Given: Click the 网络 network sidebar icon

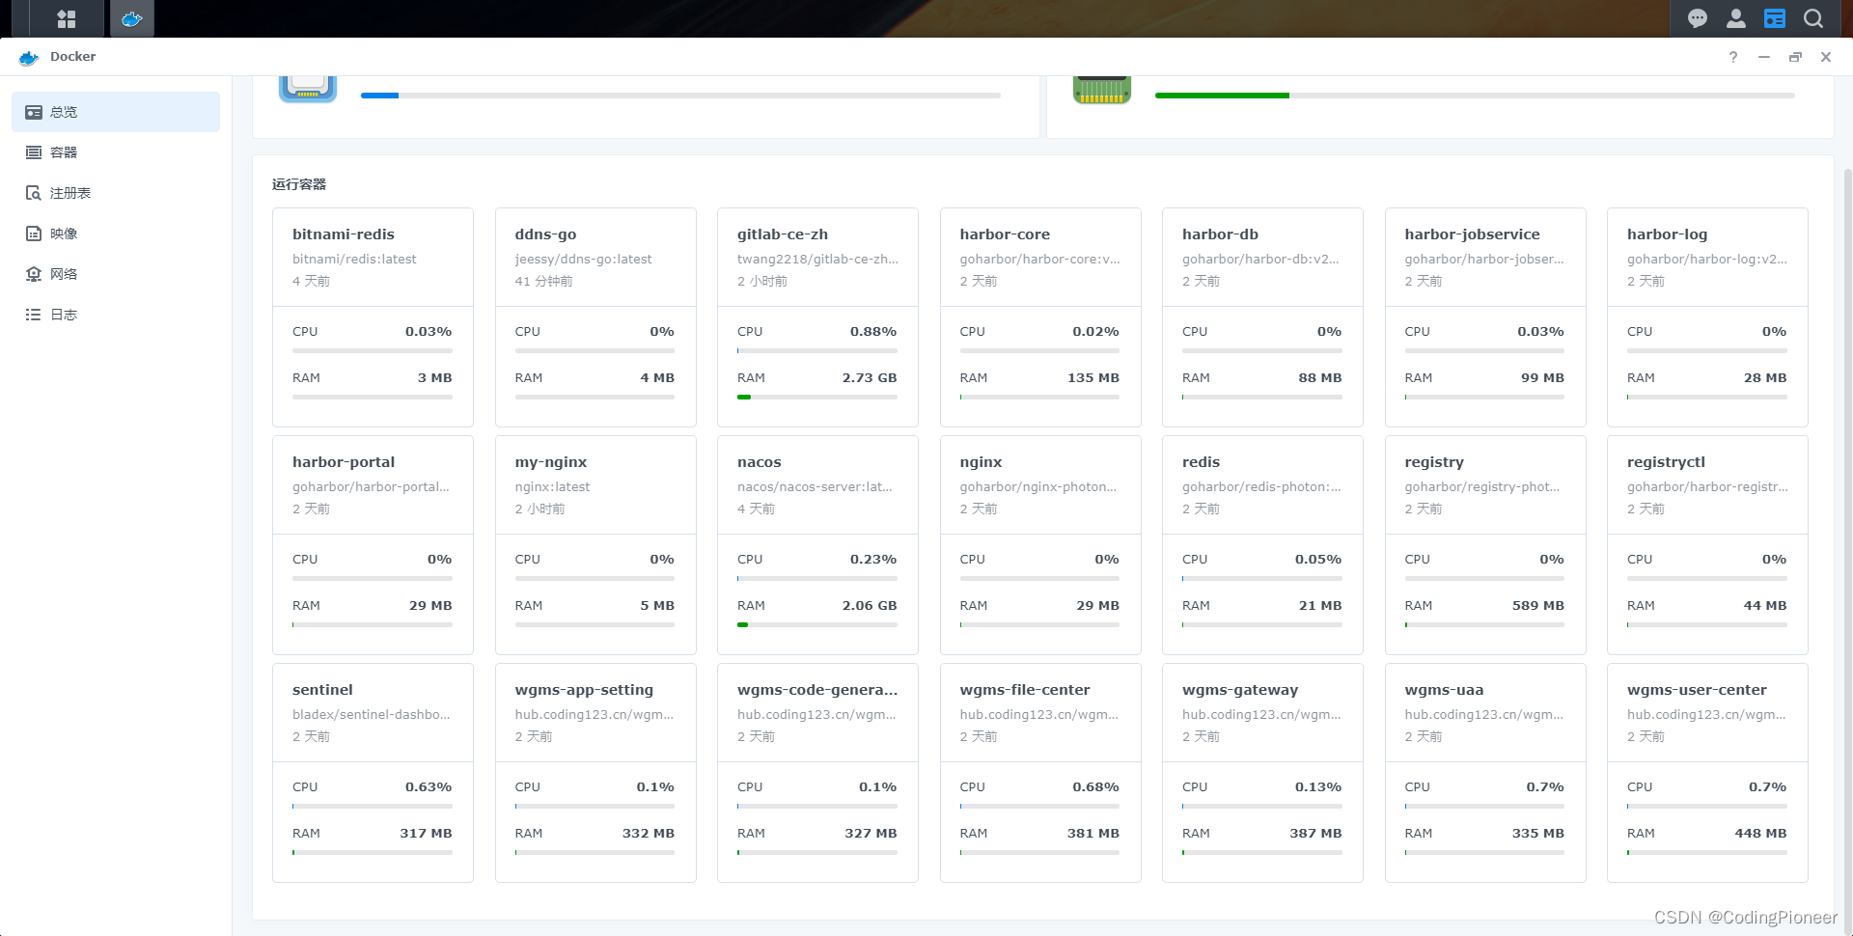Looking at the screenshot, I should coord(34,274).
